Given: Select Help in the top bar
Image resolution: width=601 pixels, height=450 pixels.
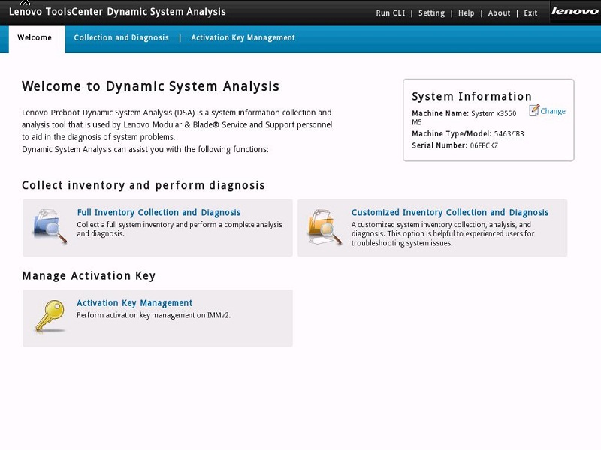Looking at the screenshot, I should point(466,13).
